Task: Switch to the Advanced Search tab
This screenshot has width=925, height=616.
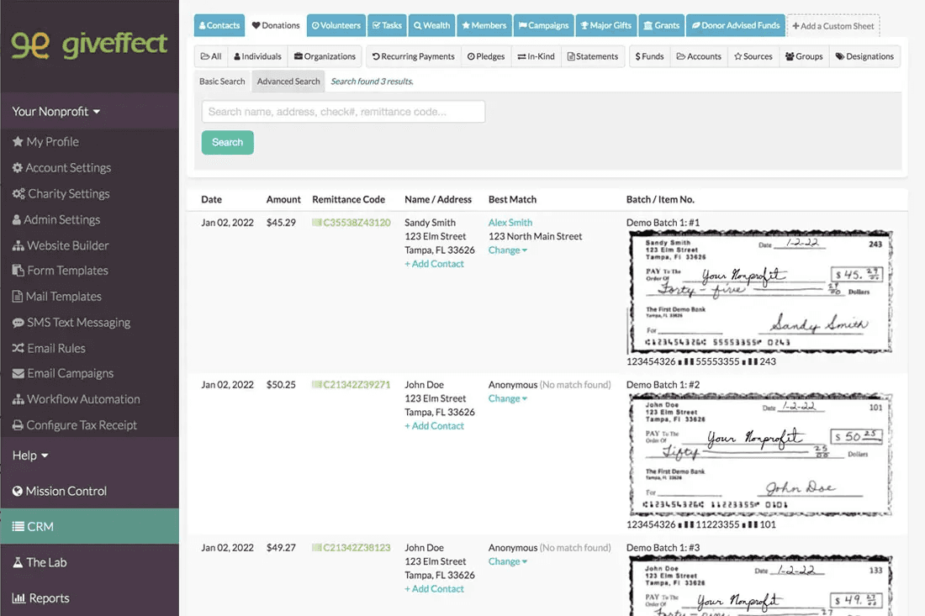Action: tap(288, 81)
